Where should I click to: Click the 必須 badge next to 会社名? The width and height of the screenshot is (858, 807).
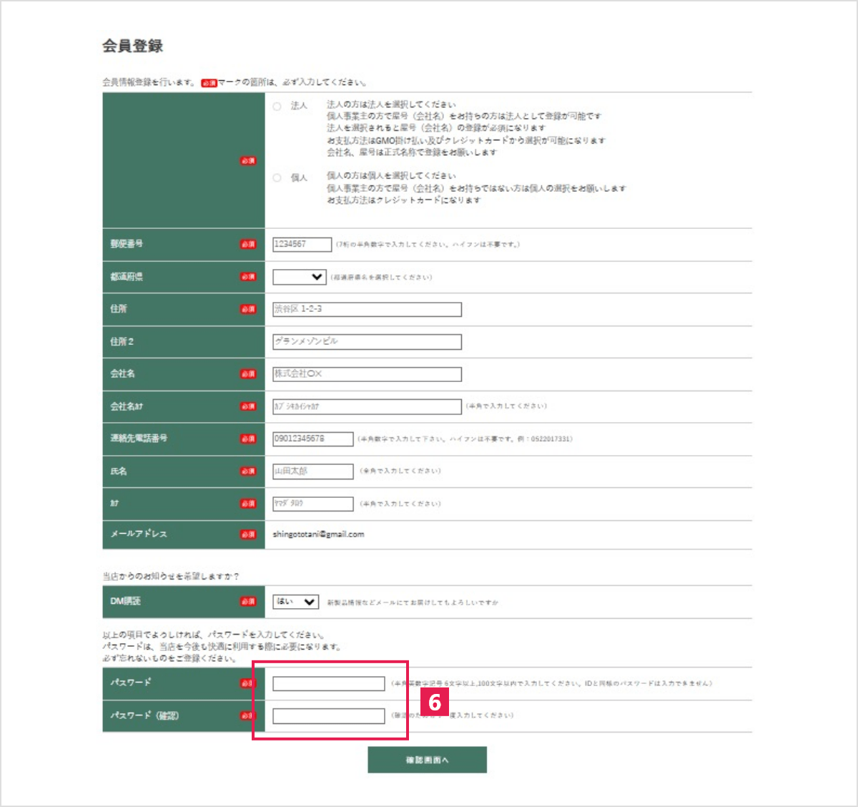click(x=248, y=374)
